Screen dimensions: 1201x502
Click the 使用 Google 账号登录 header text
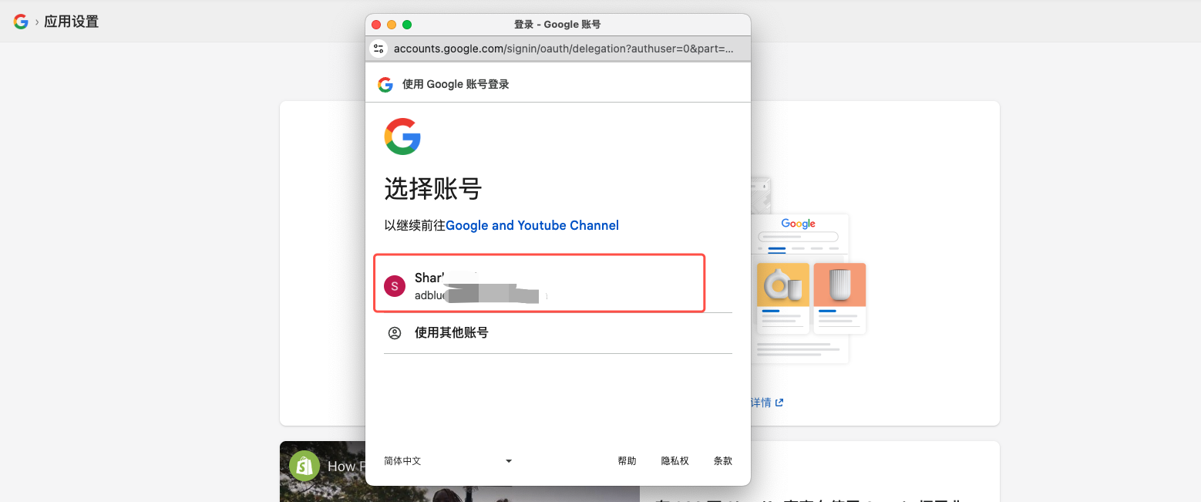[456, 84]
